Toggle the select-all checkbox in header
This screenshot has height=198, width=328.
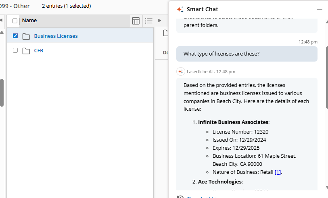point(15,21)
